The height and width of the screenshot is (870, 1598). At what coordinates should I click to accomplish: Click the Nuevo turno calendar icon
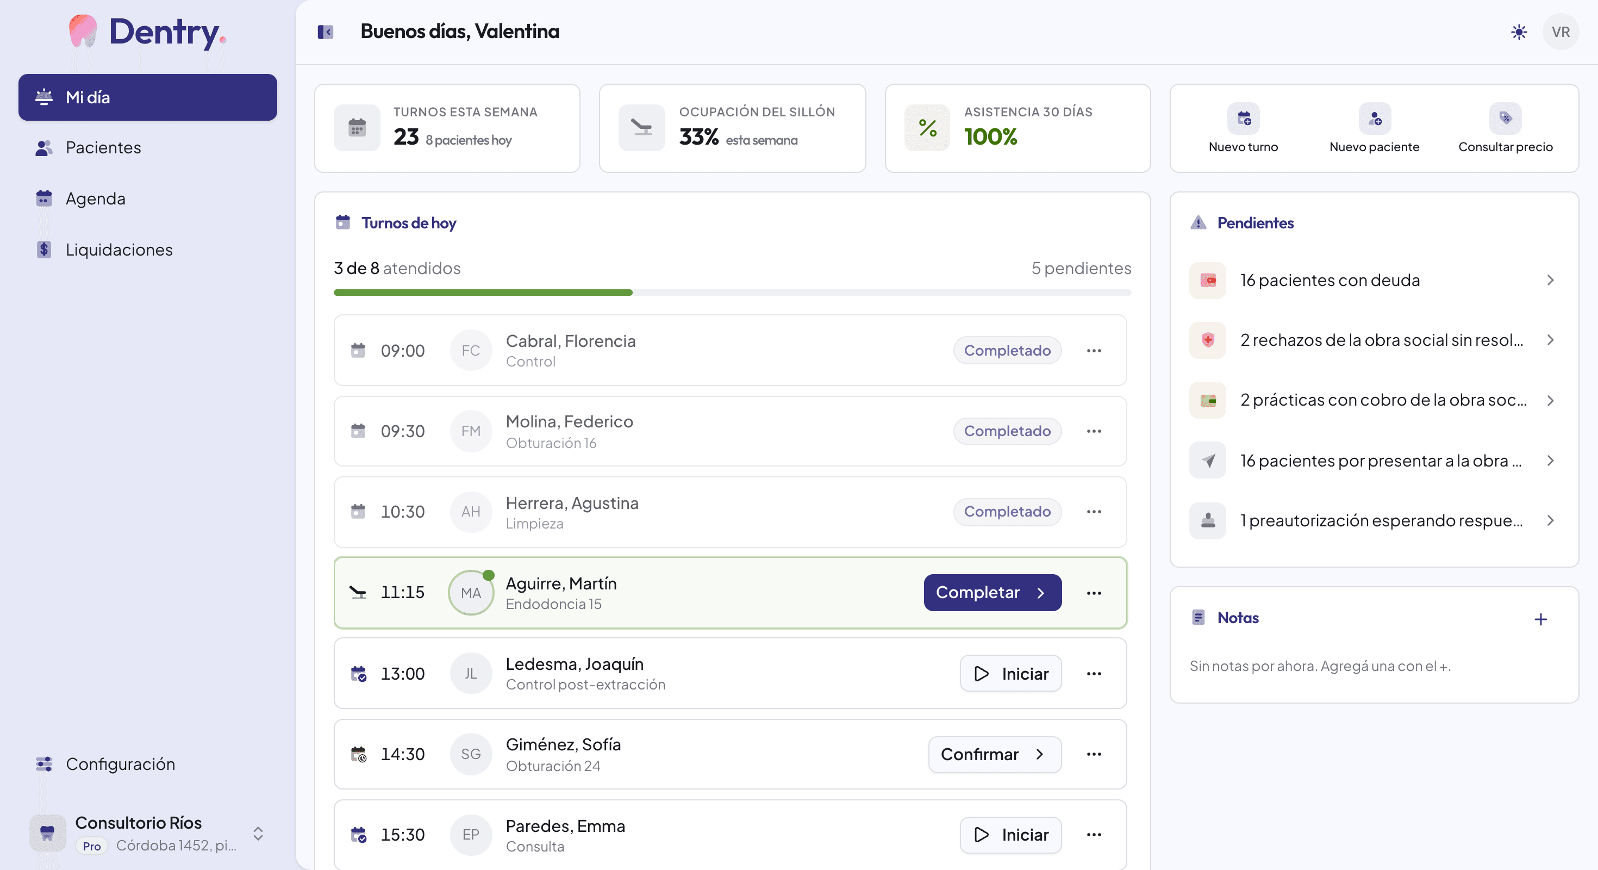click(x=1243, y=119)
